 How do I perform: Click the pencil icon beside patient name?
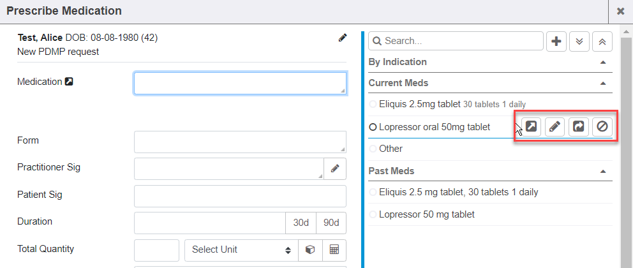coord(343,38)
